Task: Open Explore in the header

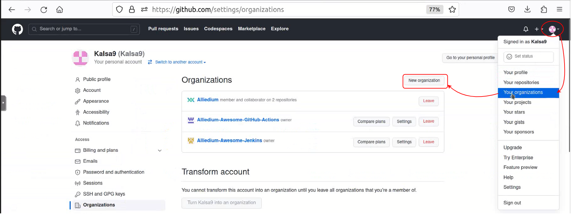Action: (280, 29)
